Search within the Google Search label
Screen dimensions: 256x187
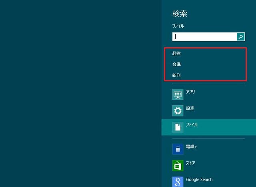[199, 179]
